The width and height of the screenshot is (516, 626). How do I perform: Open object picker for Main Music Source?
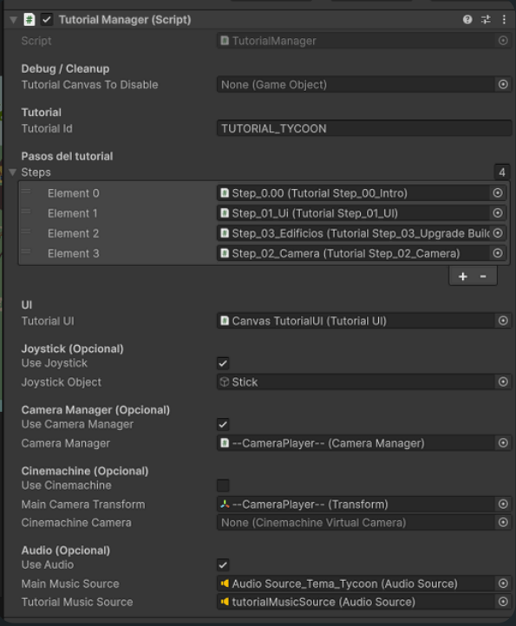coord(503,584)
